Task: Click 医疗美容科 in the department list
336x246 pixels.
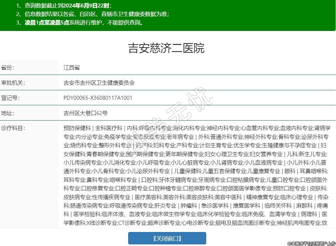Action: 148,197
